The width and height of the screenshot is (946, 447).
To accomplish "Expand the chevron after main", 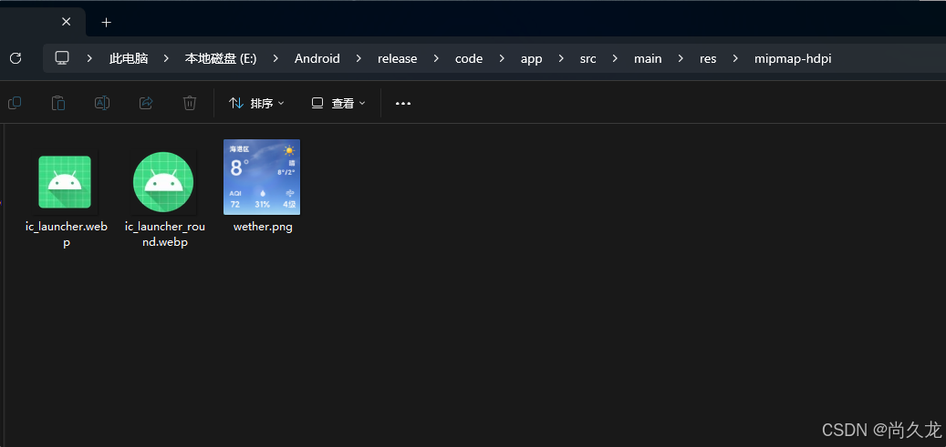I will coord(681,58).
